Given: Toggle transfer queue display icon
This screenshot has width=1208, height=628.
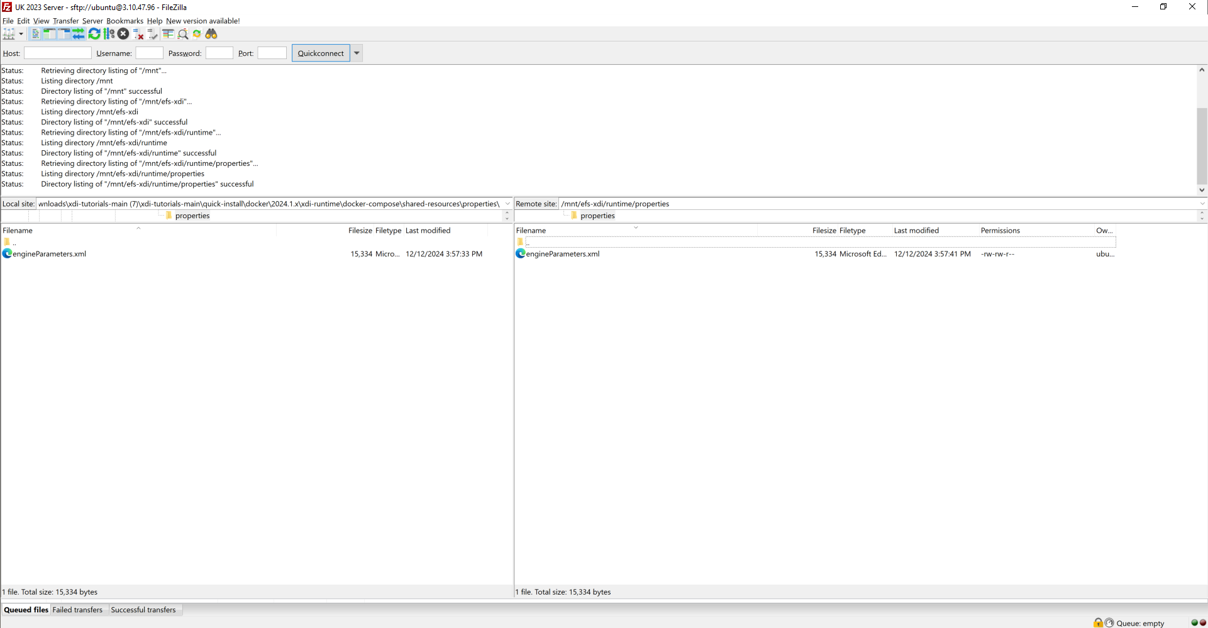Looking at the screenshot, I should coord(78,34).
